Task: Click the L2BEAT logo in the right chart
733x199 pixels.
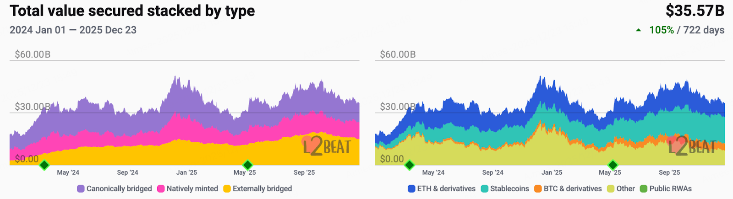Action: pyautogui.click(x=692, y=146)
